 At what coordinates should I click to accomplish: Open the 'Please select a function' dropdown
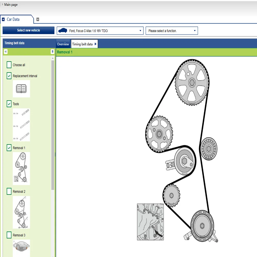tap(172, 31)
